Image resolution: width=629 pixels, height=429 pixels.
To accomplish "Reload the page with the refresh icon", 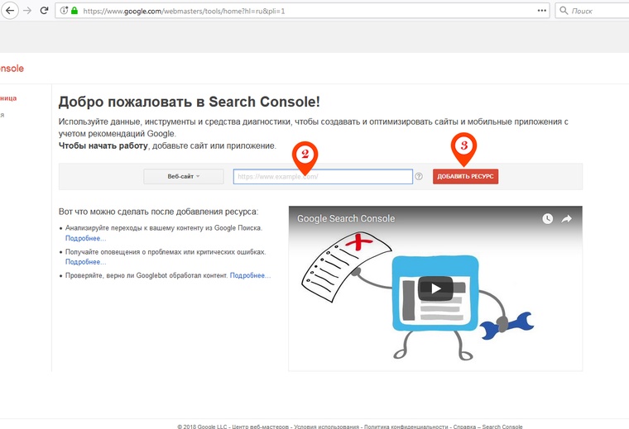I will click(44, 11).
